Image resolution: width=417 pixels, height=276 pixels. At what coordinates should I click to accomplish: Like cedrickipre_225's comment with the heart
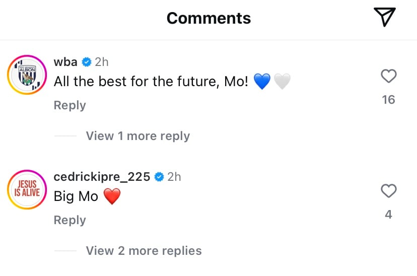tap(389, 191)
